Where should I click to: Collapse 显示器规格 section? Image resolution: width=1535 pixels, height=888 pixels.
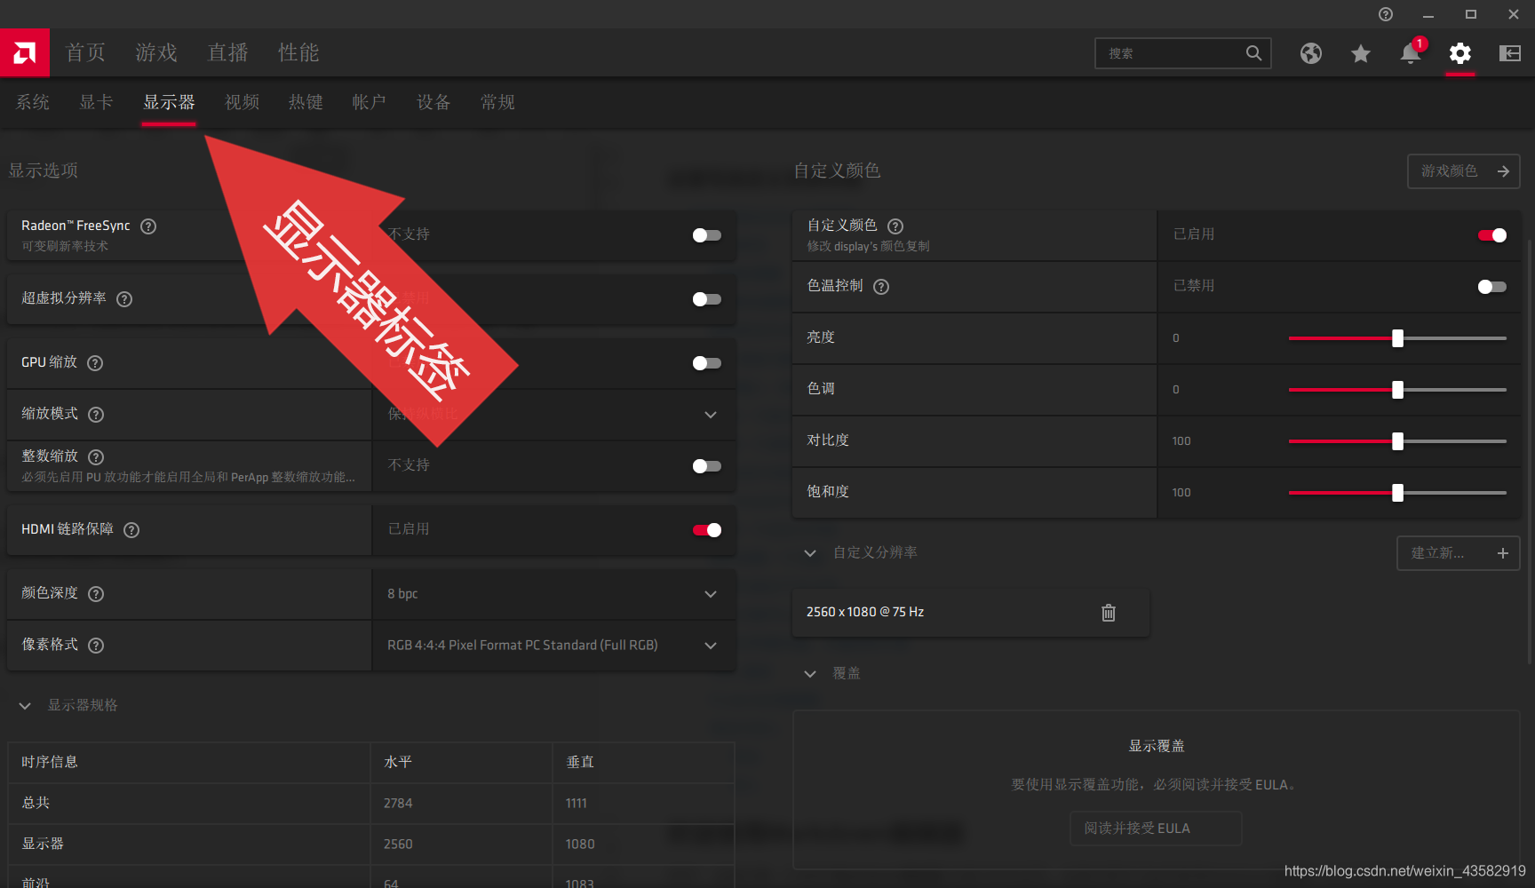(x=25, y=706)
